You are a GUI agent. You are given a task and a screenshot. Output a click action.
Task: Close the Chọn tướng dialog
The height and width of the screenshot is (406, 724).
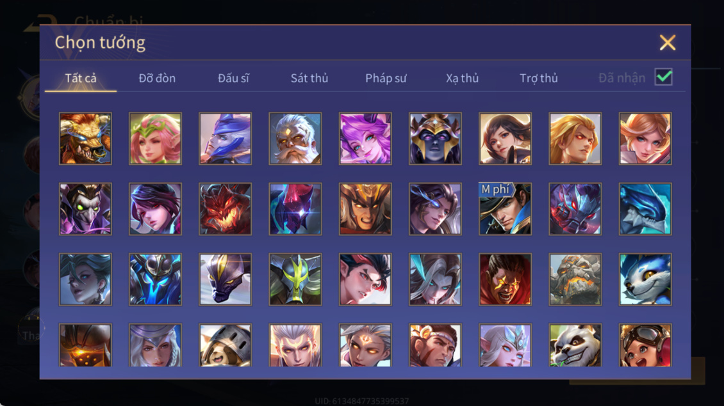pos(668,42)
